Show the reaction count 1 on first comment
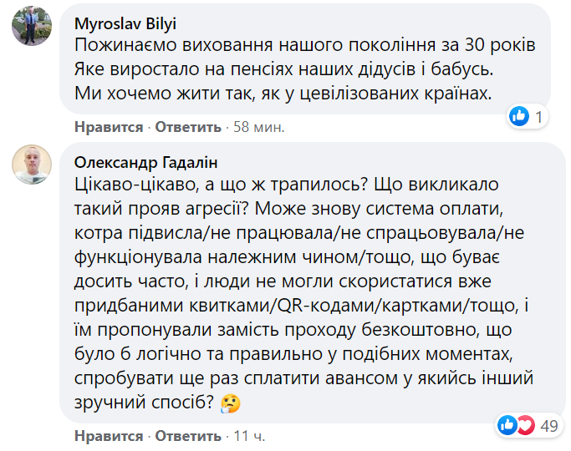The image size is (571, 451). tap(539, 117)
